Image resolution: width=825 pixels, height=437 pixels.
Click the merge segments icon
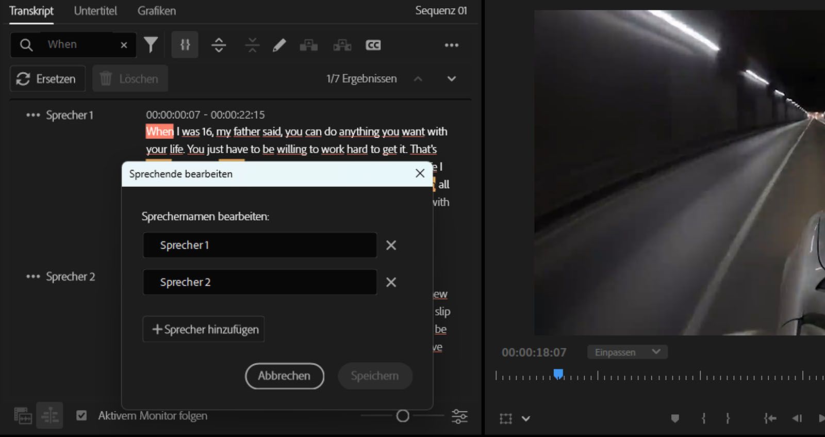click(x=252, y=45)
